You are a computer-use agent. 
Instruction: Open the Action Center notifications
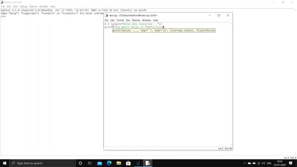(x=291, y=163)
